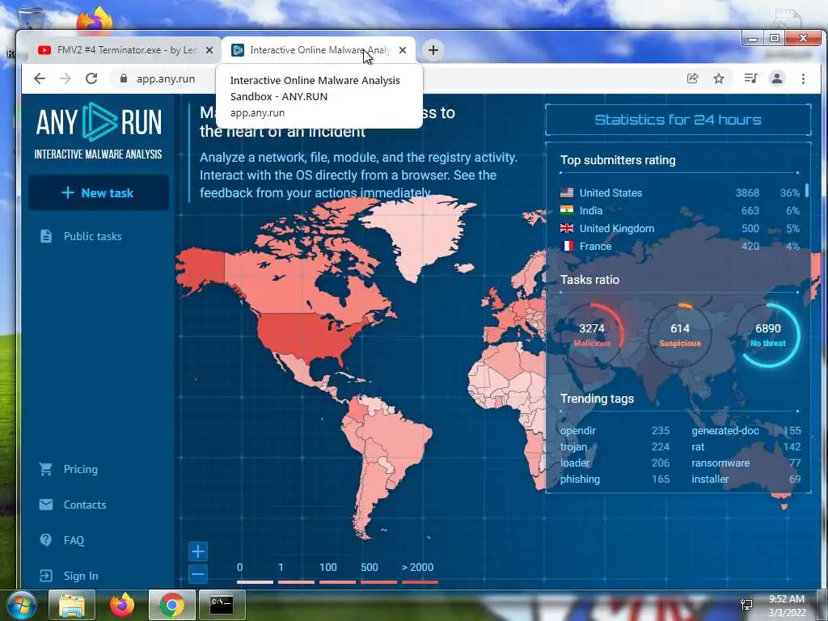Open the FAQ page
828x621 pixels.
tap(74, 540)
